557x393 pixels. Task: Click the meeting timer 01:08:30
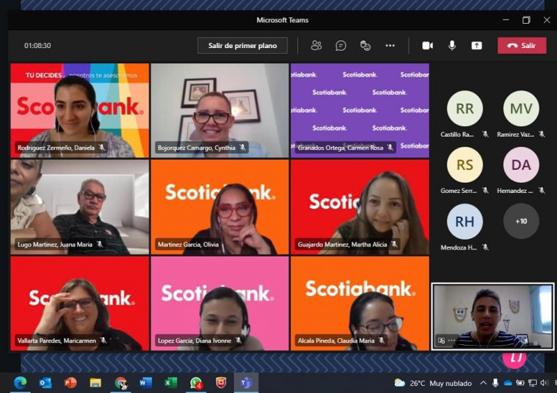coord(38,45)
